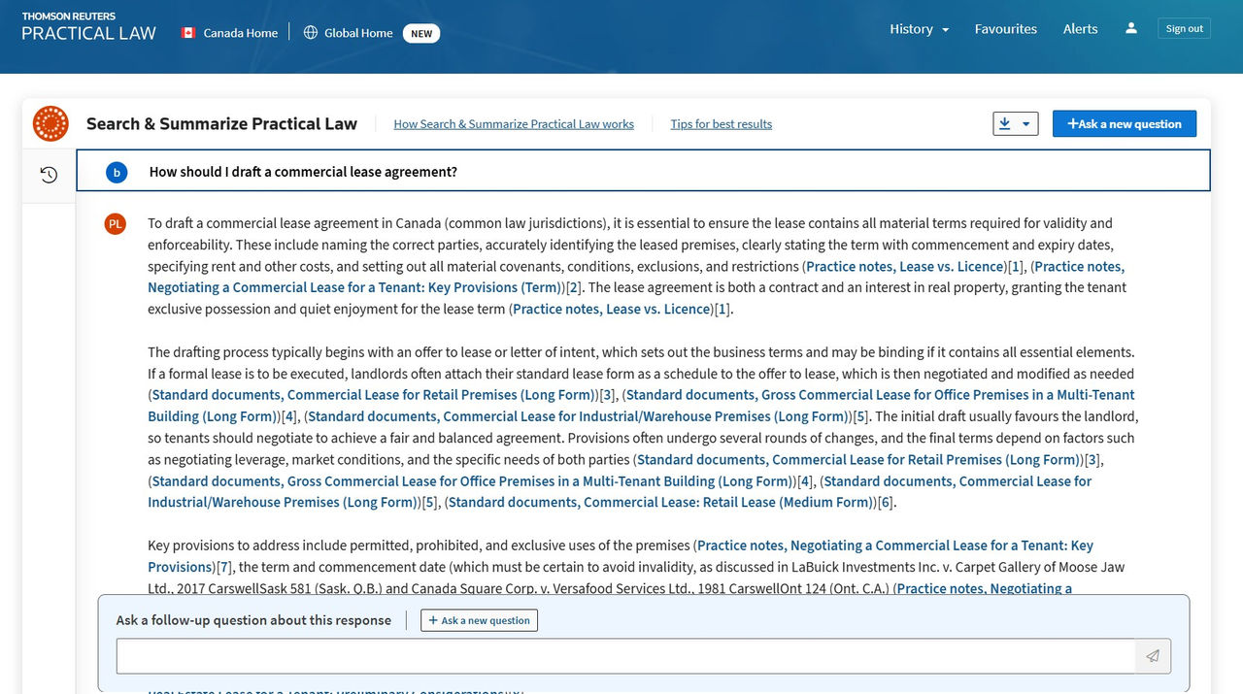Click the send arrow icon
Viewport: 1243px width, 694px height.
(x=1153, y=656)
